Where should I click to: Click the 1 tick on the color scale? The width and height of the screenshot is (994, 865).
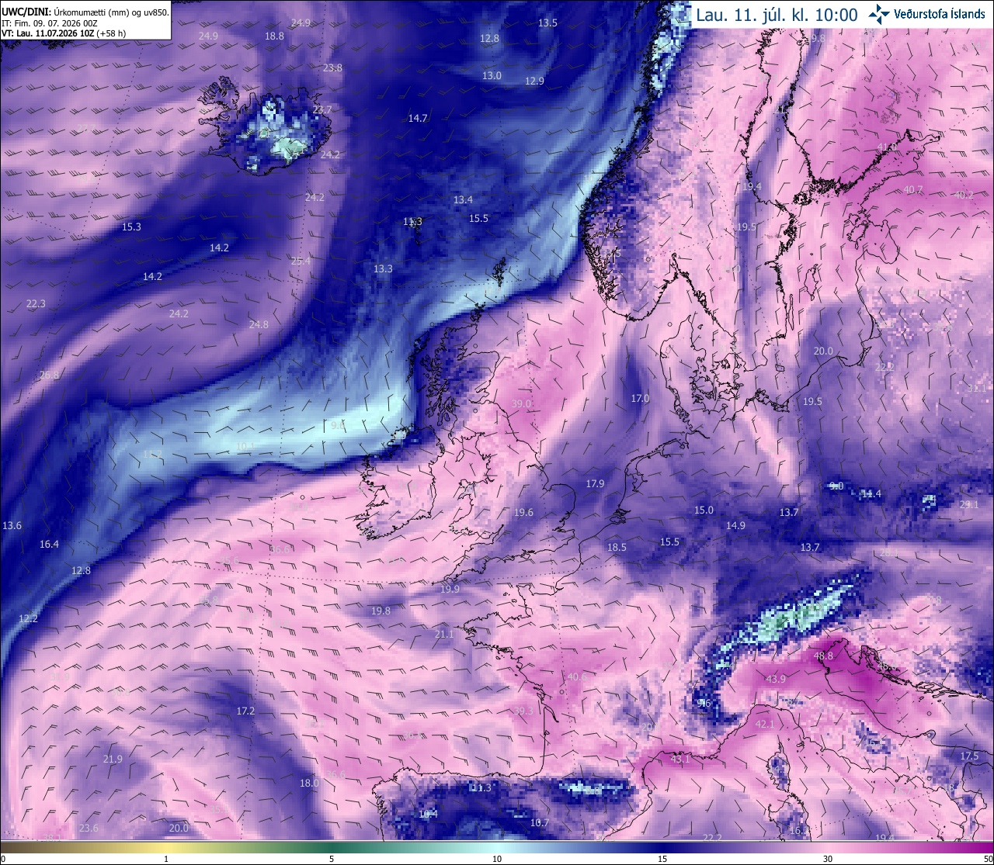tap(166, 859)
